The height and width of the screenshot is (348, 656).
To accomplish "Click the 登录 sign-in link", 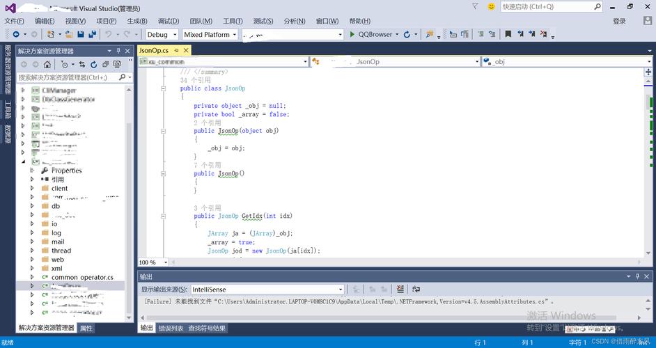I will click(619, 21).
